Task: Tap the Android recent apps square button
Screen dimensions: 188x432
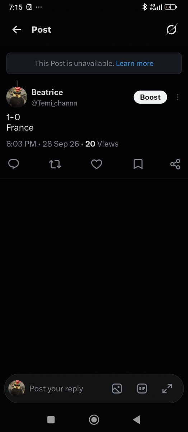Action: 51,419
